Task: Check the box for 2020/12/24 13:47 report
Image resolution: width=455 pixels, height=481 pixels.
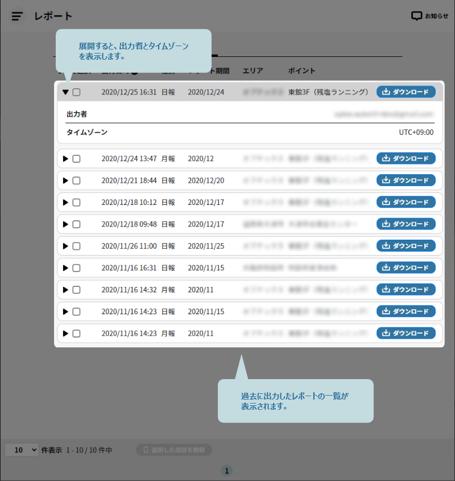Action: point(76,159)
